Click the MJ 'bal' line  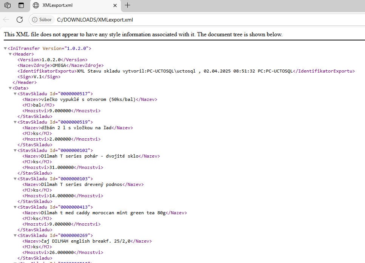pyautogui.click(x=39, y=105)
